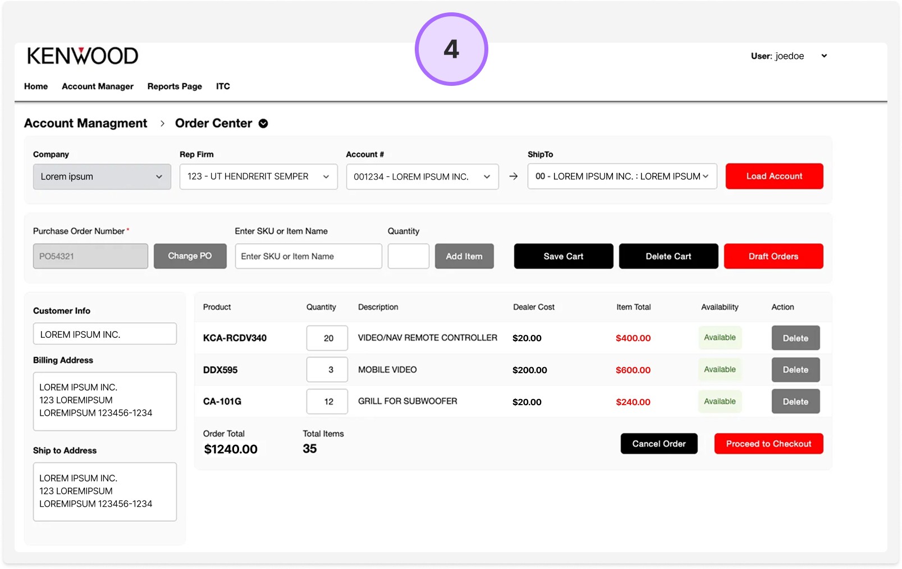Image resolution: width=902 pixels, height=569 pixels.
Task: Expand the Account # selector
Action: [x=422, y=176]
